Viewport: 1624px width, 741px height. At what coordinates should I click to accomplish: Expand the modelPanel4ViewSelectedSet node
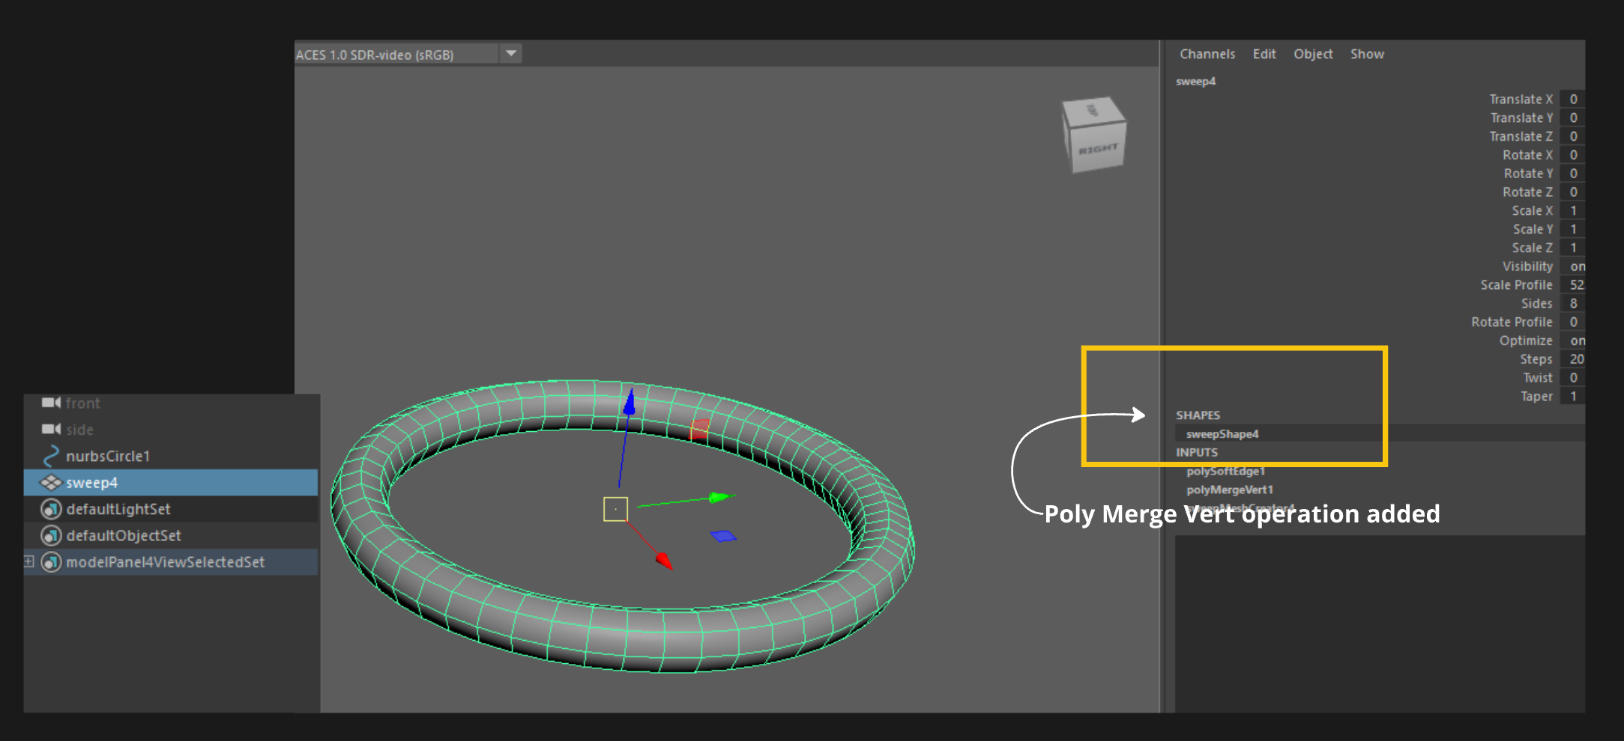(29, 561)
